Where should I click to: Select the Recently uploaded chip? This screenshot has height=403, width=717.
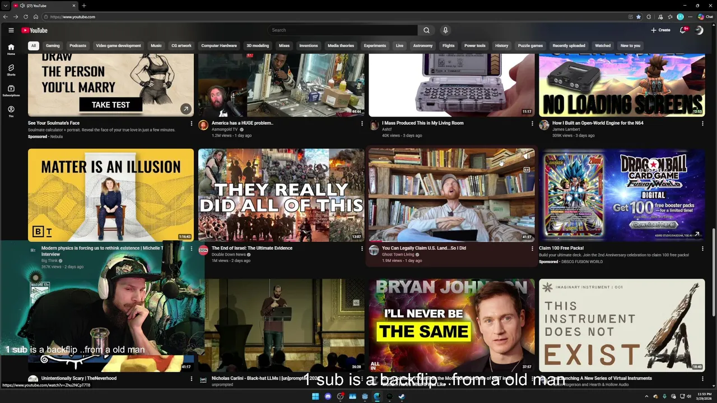pos(569,45)
